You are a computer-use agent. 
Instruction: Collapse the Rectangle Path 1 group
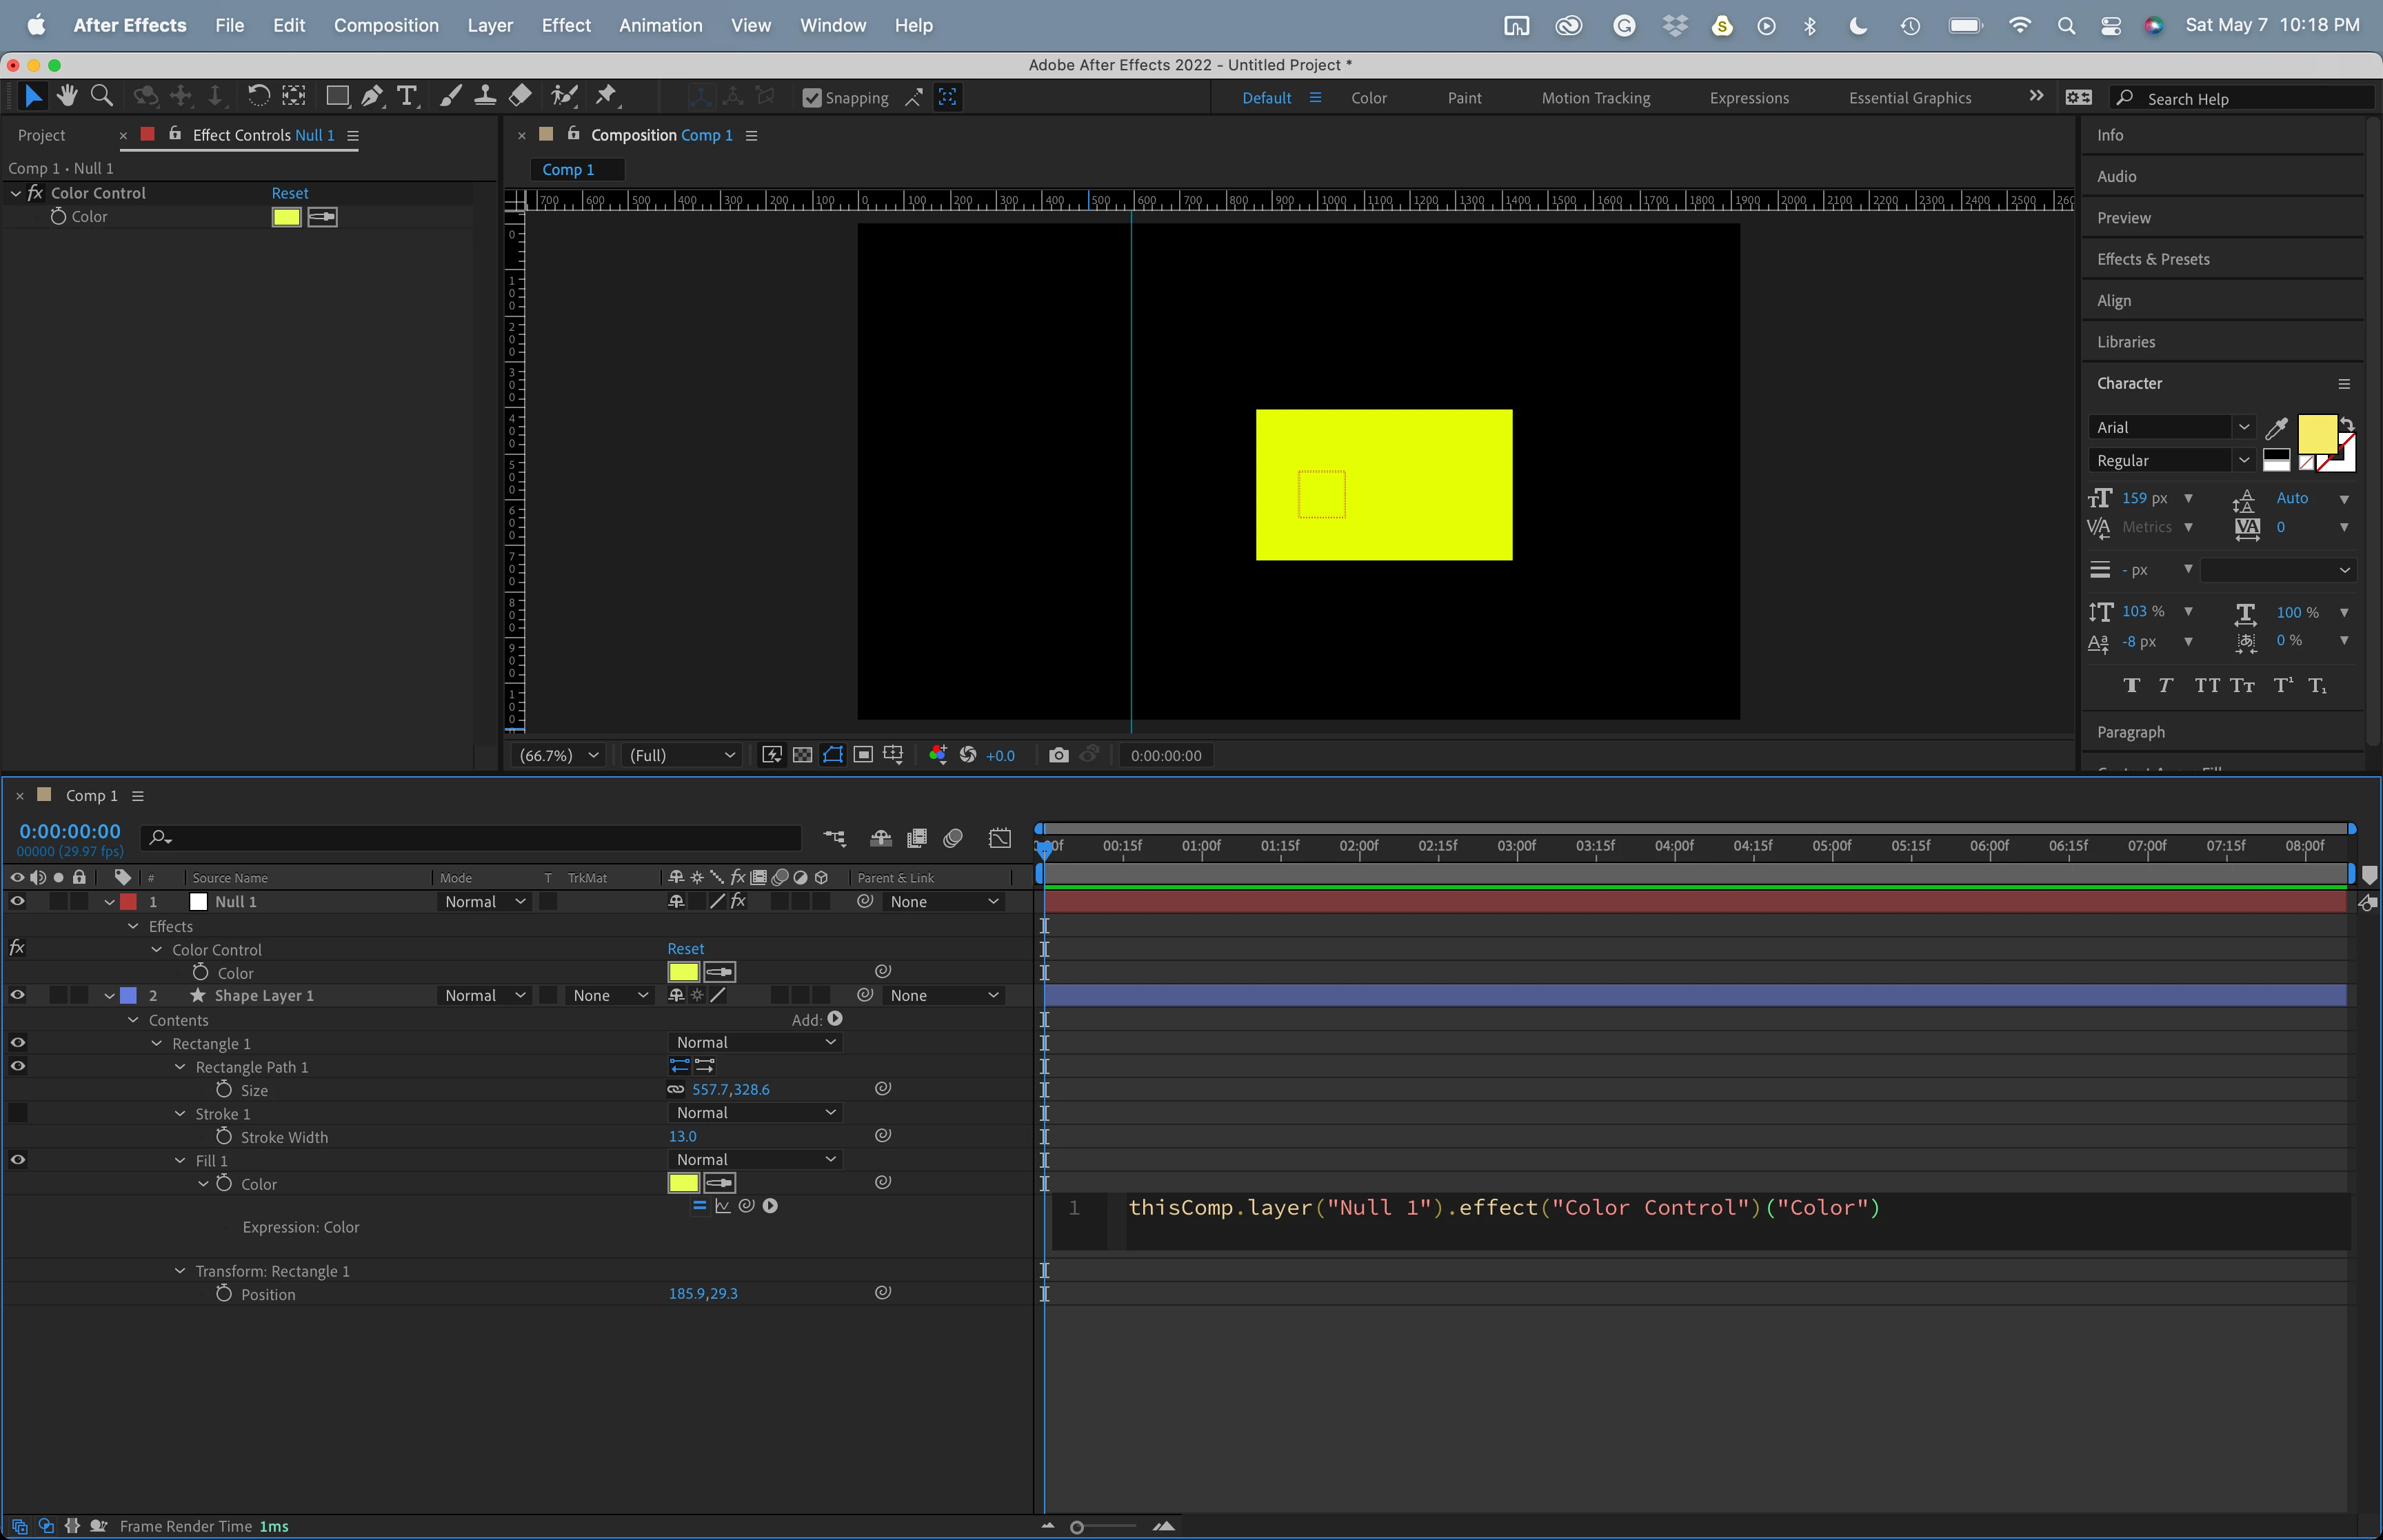[180, 1067]
